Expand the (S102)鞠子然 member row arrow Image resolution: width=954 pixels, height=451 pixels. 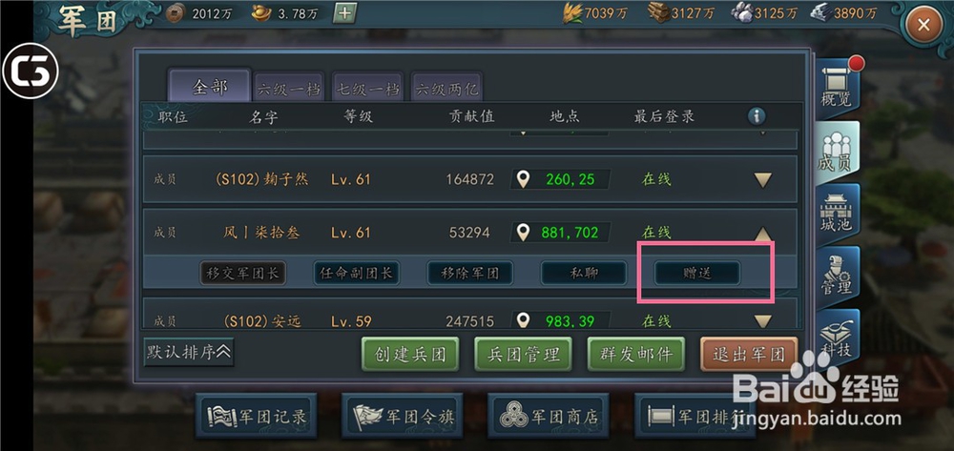[x=763, y=180]
